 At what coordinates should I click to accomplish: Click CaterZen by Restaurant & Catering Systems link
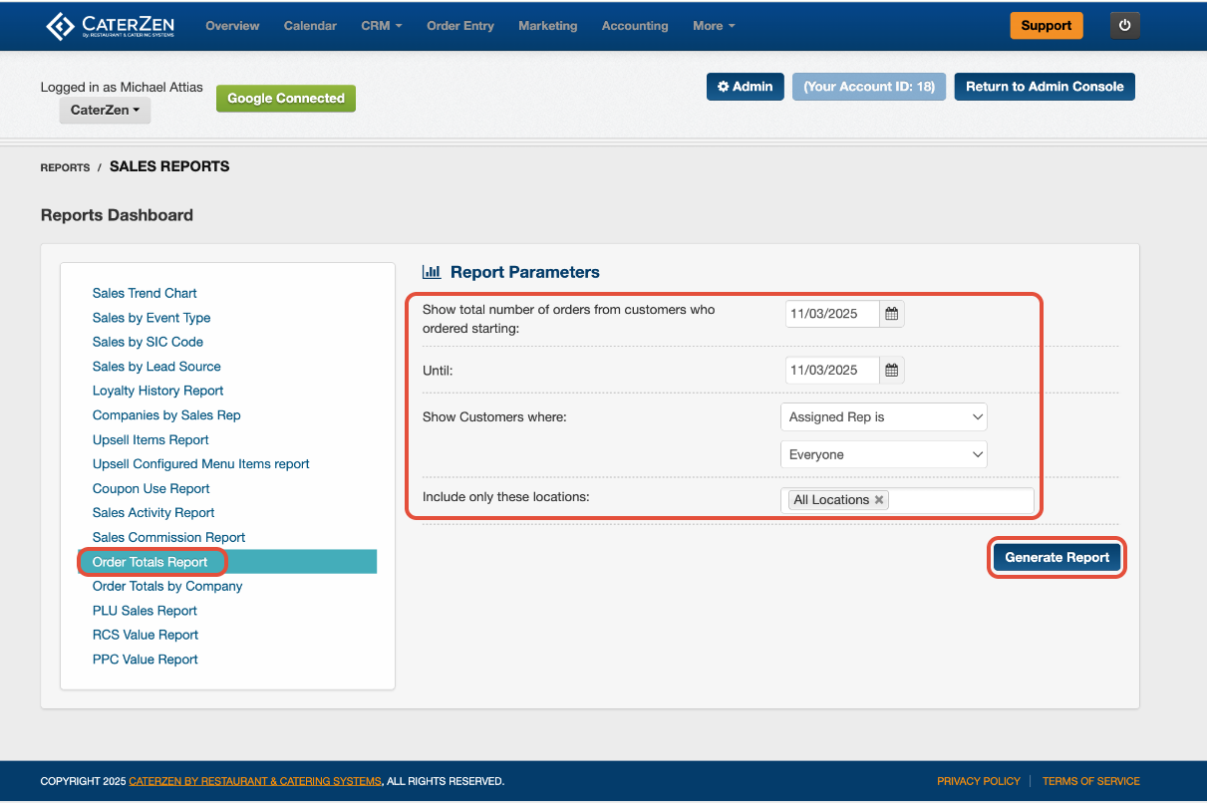[255, 782]
